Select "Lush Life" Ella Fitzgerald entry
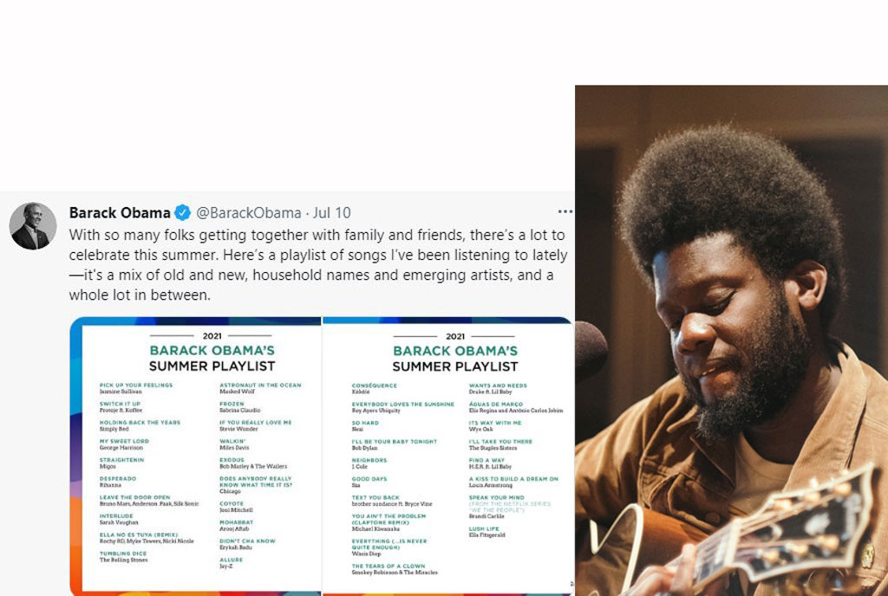This screenshot has width=888, height=596. pyautogui.click(x=487, y=532)
